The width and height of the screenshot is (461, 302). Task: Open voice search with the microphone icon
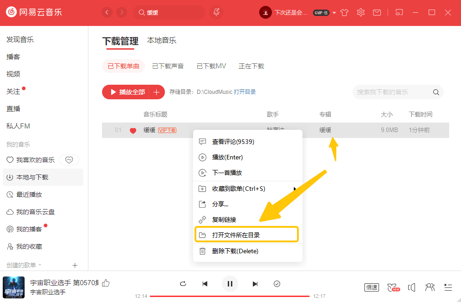pyautogui.click(x=216, y=12)
